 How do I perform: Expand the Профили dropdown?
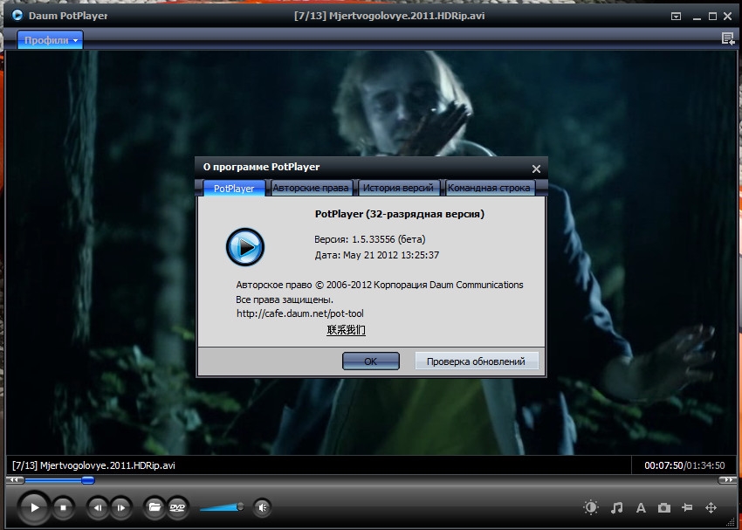point(51,40)
